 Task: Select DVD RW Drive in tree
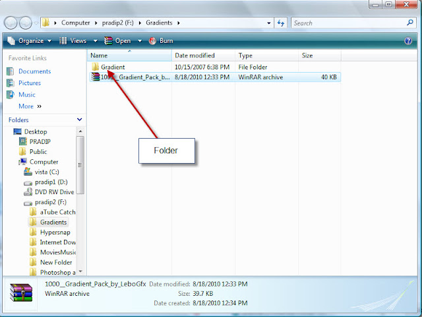click(x=54, y=192)
